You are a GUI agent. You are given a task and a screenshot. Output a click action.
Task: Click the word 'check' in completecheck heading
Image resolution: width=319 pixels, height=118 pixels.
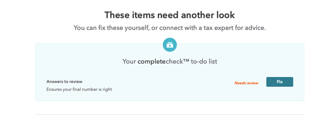pyautogui.click(x=174, y=61)
